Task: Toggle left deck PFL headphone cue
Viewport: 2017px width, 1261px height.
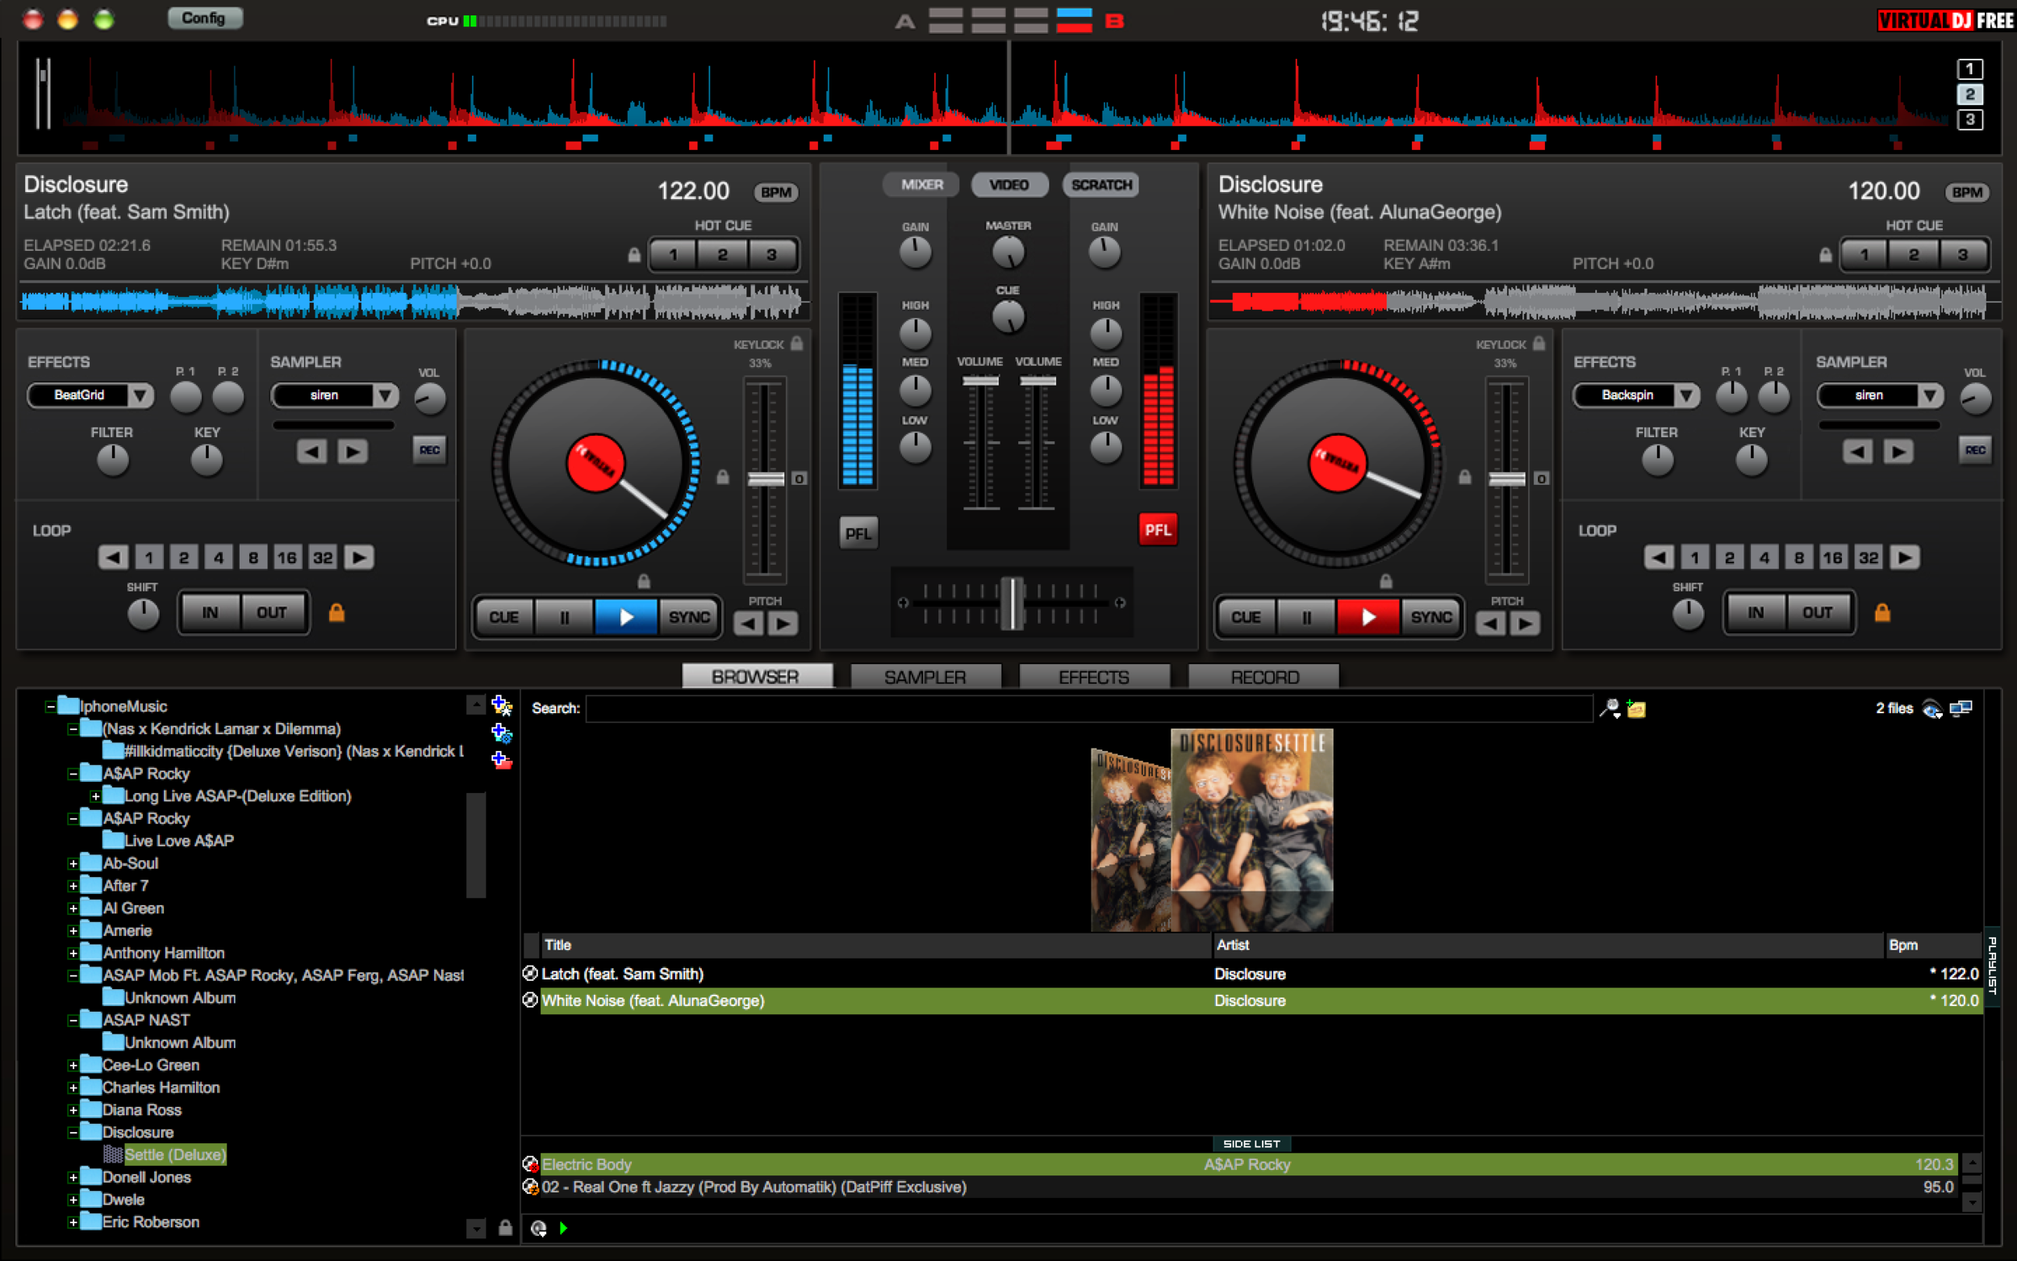Action: point(858,533)
